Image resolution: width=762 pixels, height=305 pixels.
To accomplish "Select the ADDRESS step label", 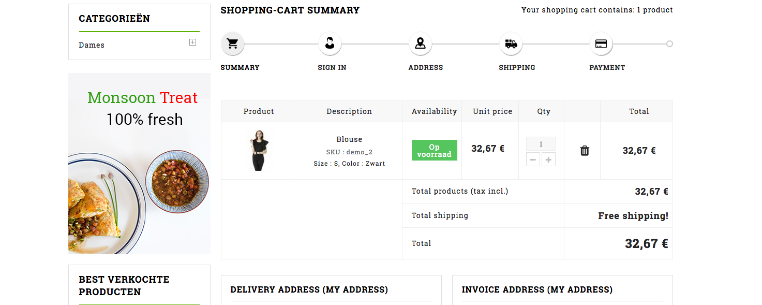I will [426, 67].
